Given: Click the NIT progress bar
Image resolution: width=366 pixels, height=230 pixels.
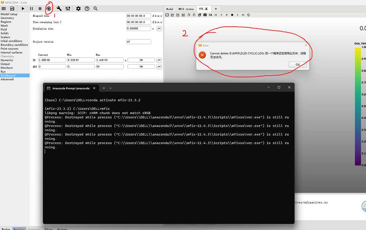Looking at the screenshot, I should [141, 67].
